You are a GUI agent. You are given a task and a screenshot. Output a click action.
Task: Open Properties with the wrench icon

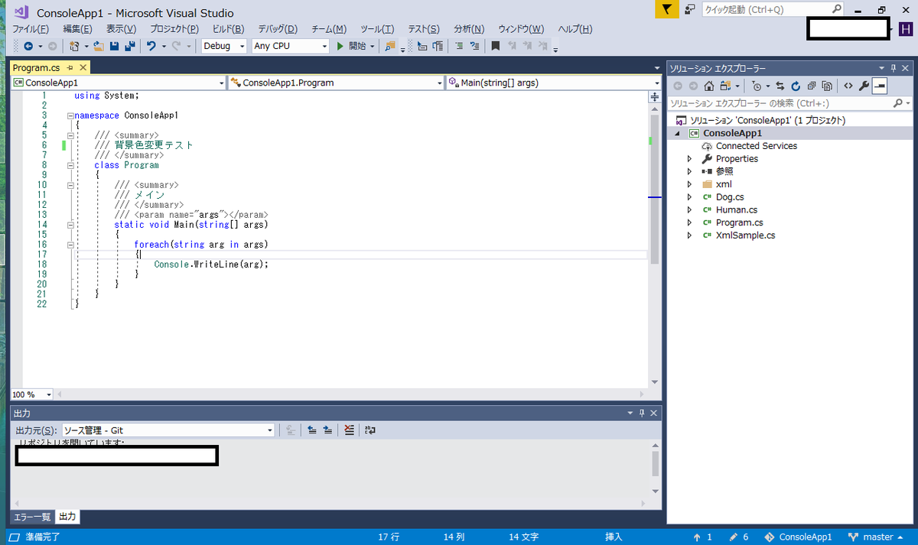point(864,86)
